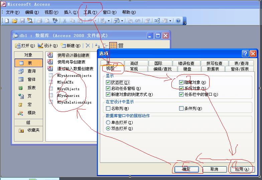This screenshot has width=262, height=180.
Task: Click the New database toolbar icon
Action: pyautogui.click(x=7, y=21)
